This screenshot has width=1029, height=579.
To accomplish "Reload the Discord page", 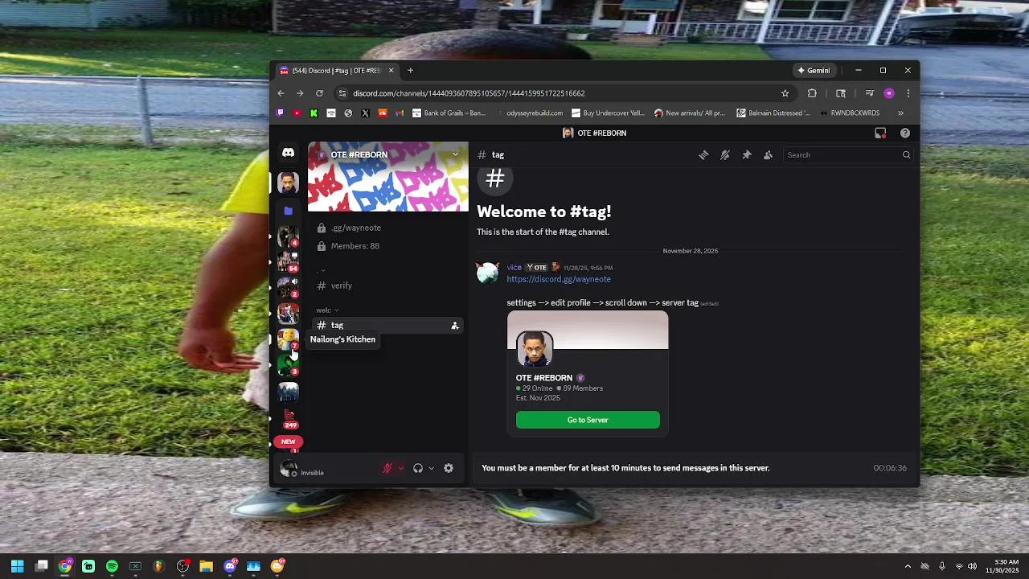I will pyautogui.click(x=319, y=93).
